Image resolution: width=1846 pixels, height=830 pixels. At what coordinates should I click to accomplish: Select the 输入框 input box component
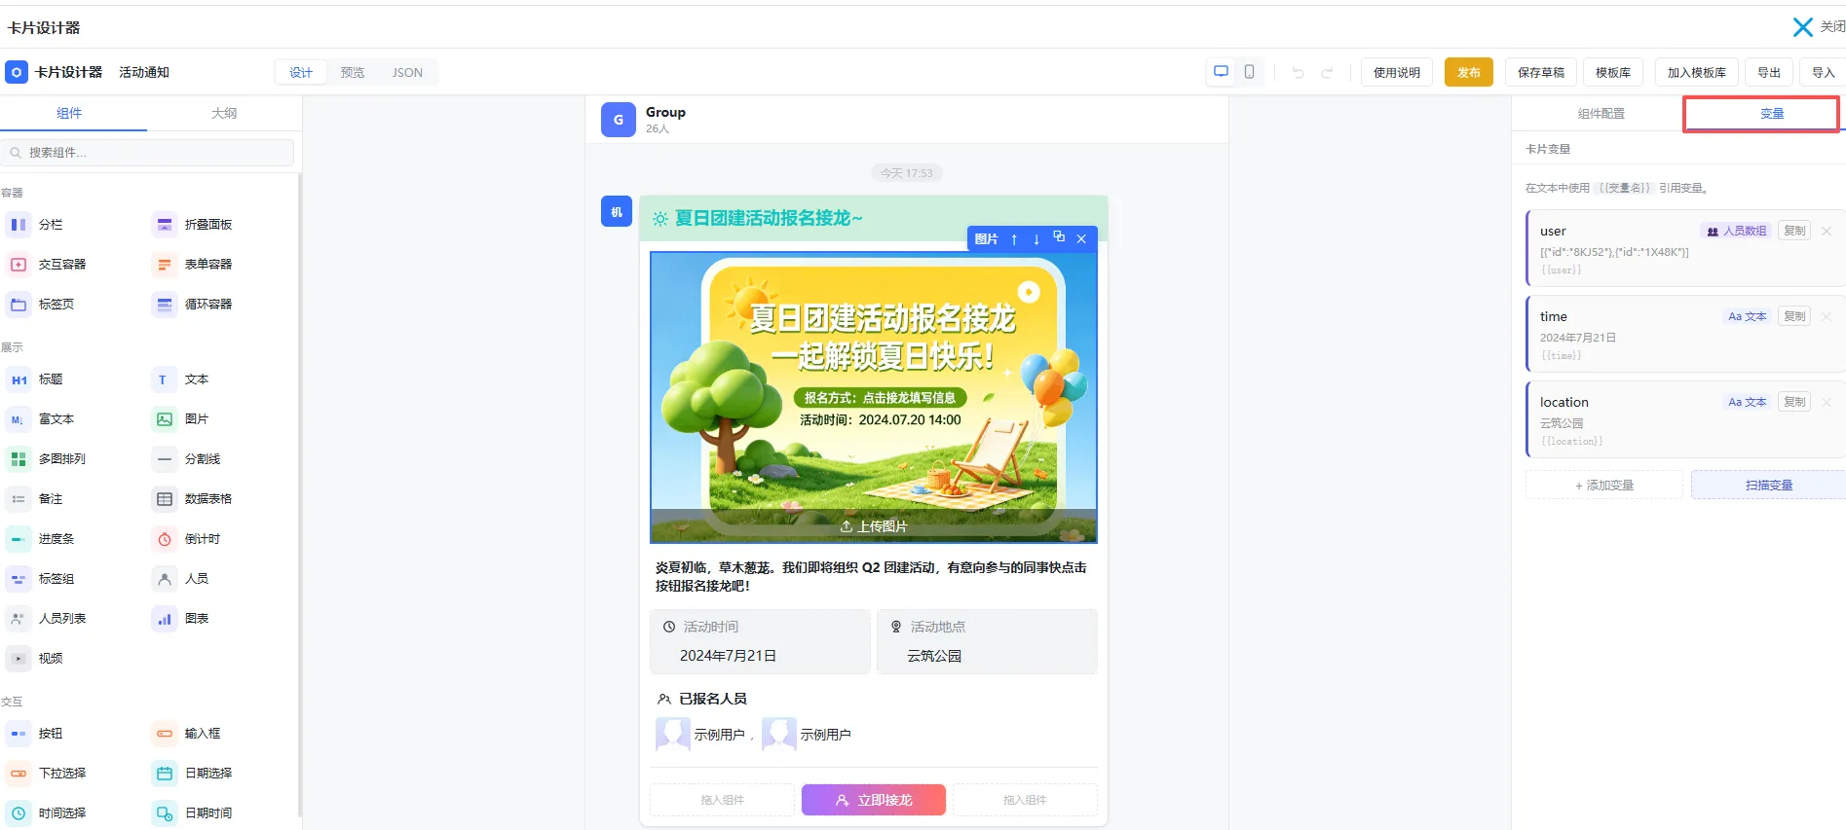point(187,734)
